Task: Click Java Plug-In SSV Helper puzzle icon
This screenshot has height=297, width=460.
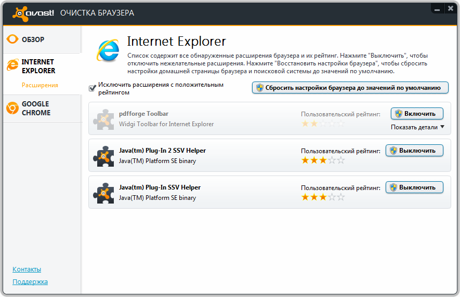Action: (103, 193)
